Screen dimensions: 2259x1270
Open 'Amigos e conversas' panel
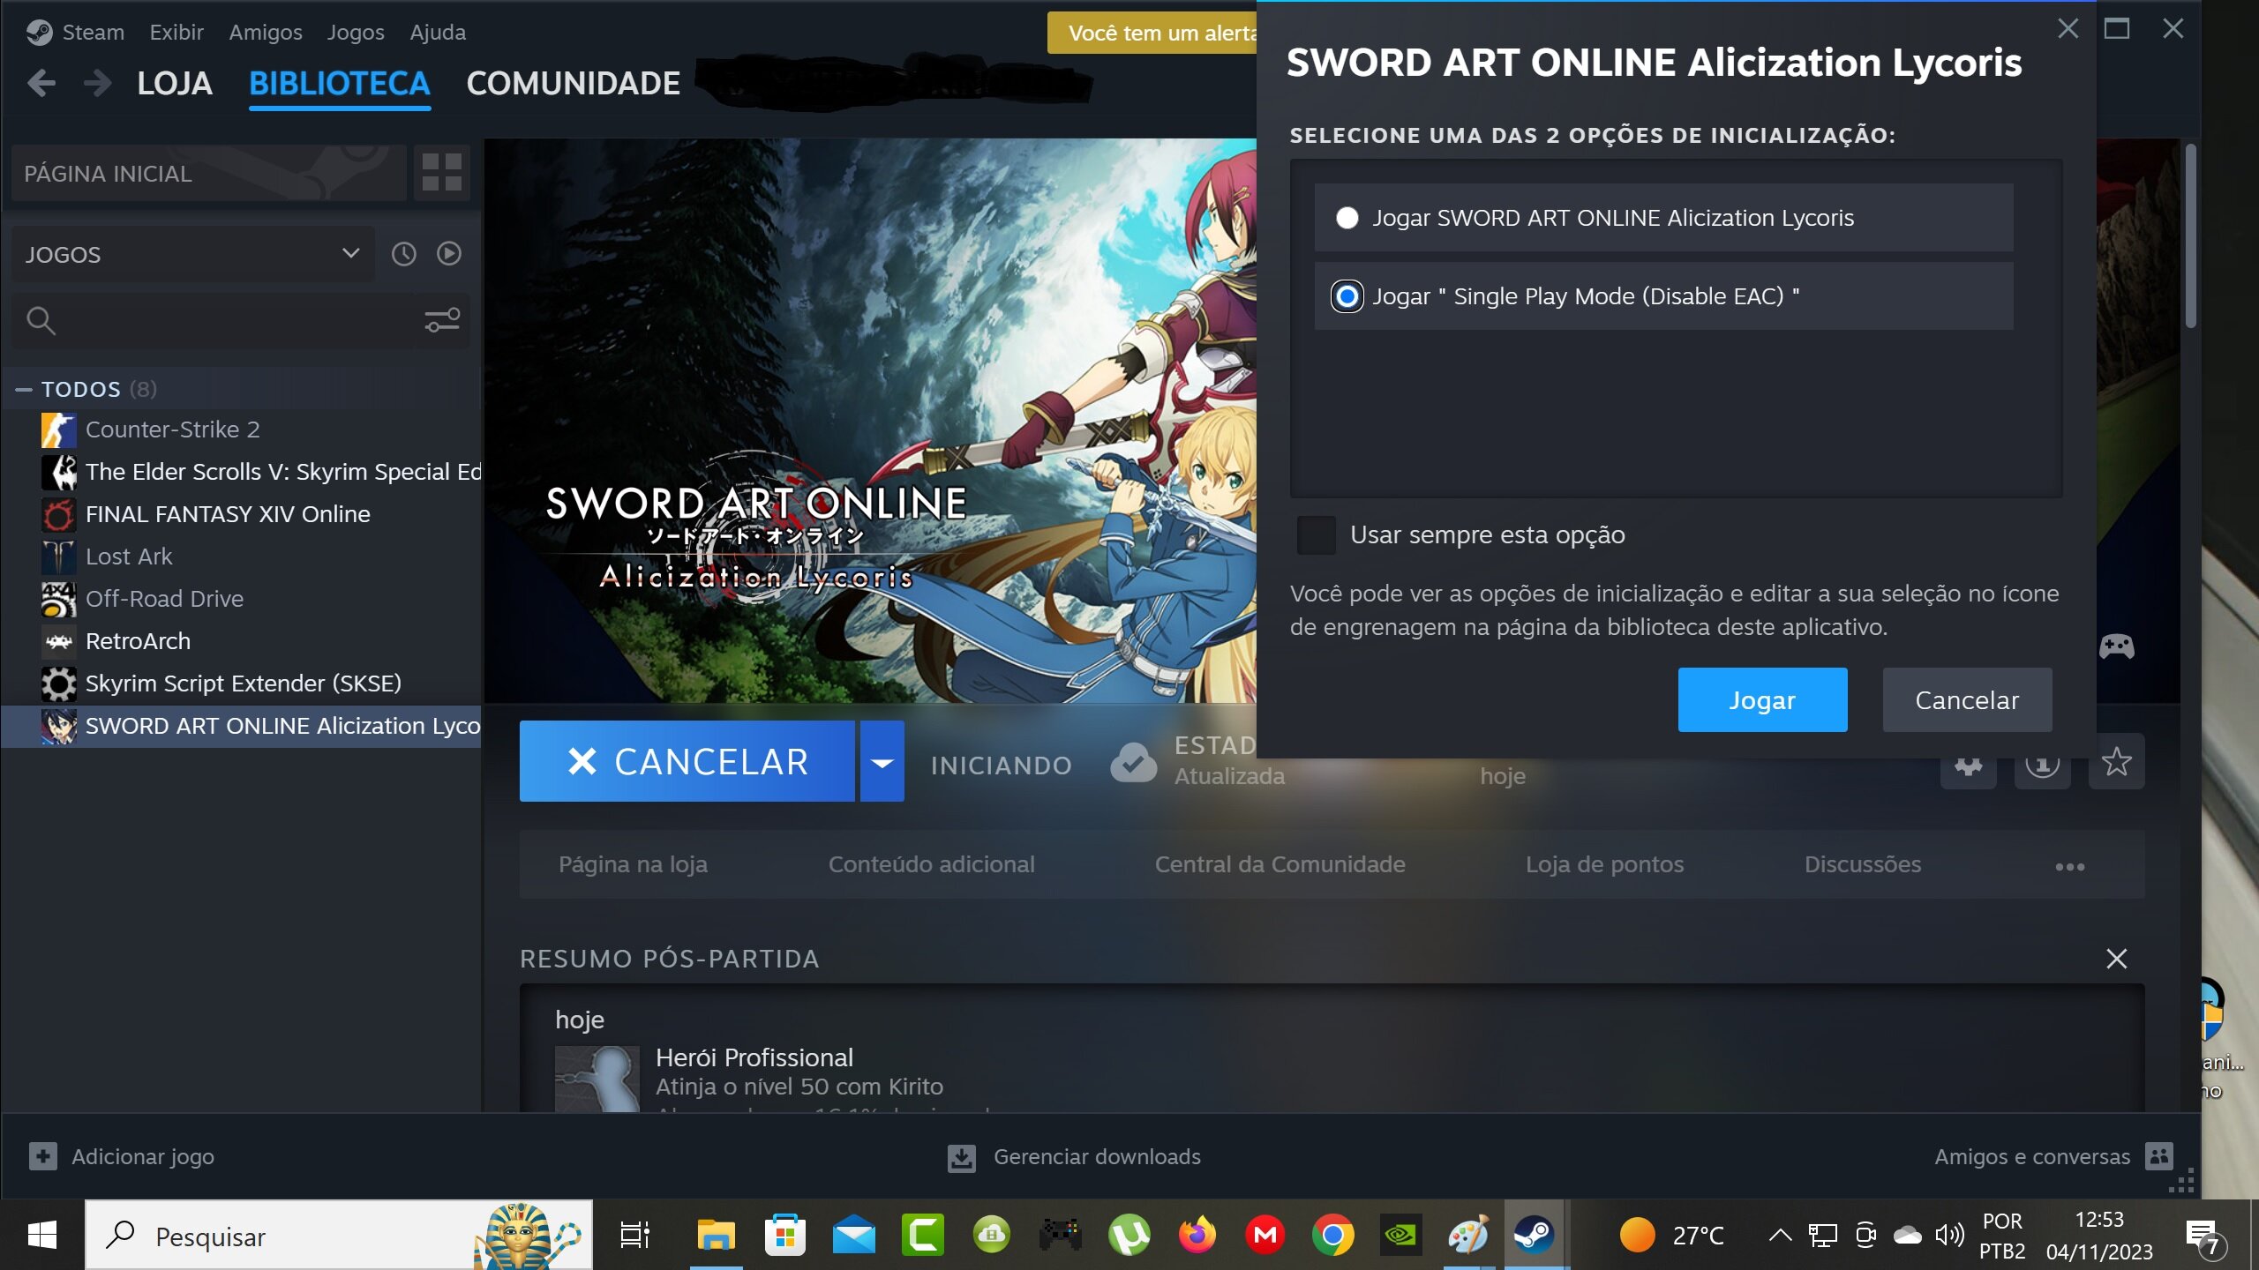coord(2053,1156)
